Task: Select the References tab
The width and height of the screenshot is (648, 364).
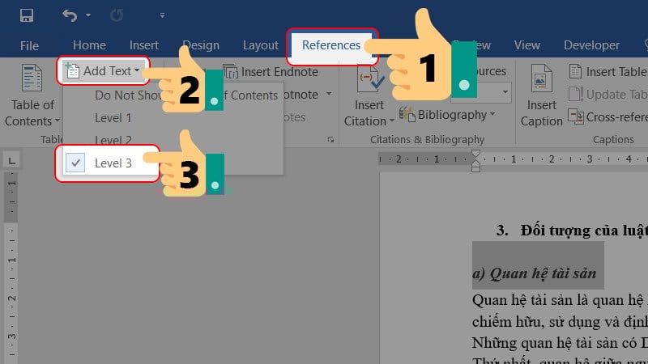Action: point(331,45)
